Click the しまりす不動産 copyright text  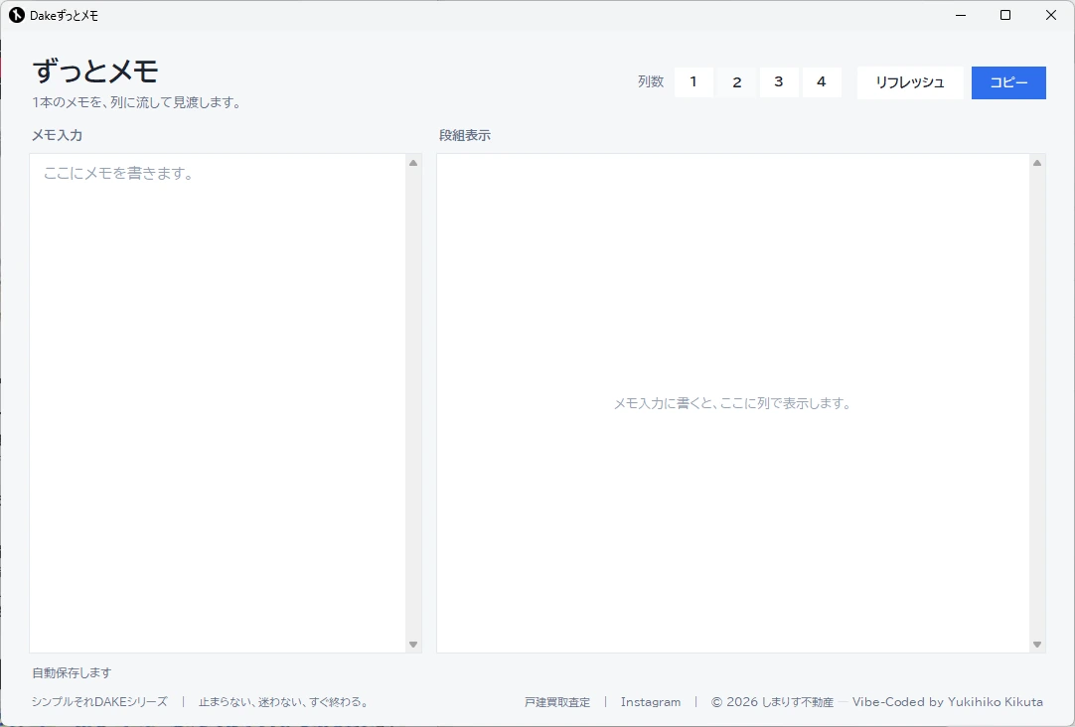772,702
